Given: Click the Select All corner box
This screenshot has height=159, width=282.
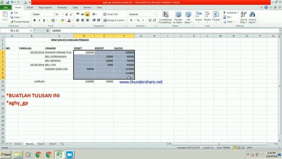Looking at the screenshot, I should pyautogui.click(x=3, y=36).
